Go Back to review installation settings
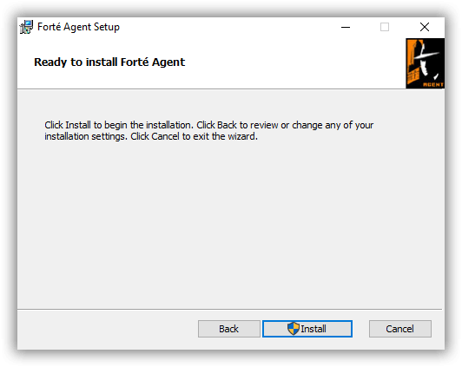The height and width of the screenshot is (367, 462). [229, 329]
